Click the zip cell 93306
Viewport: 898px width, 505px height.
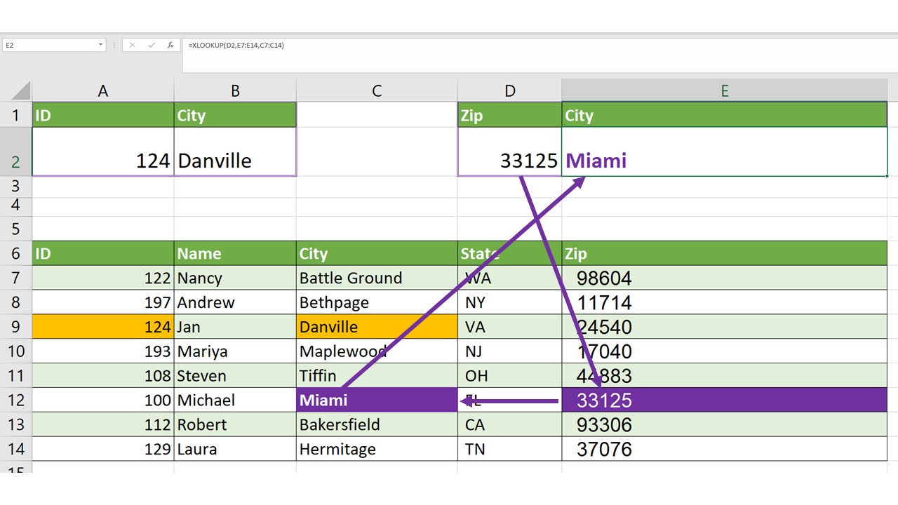[x=725, y=424]
